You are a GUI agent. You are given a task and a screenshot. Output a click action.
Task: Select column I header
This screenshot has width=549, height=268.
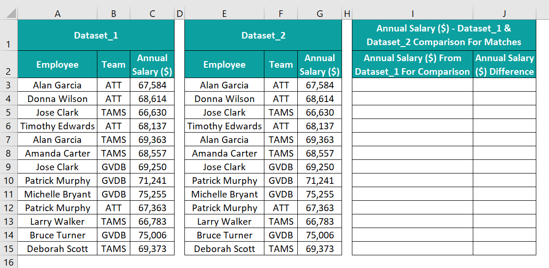click(413, 14)
